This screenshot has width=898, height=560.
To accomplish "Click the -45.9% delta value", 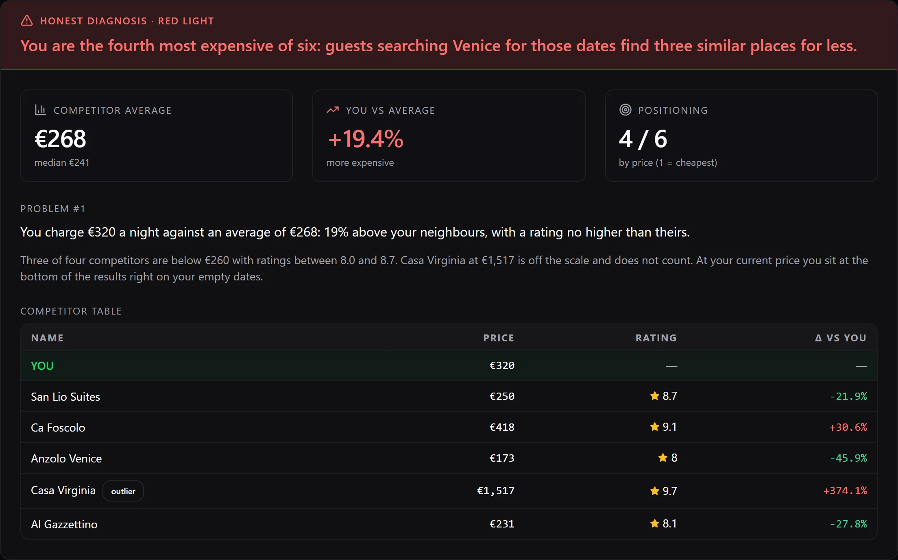I will click(x=848, y=458).
